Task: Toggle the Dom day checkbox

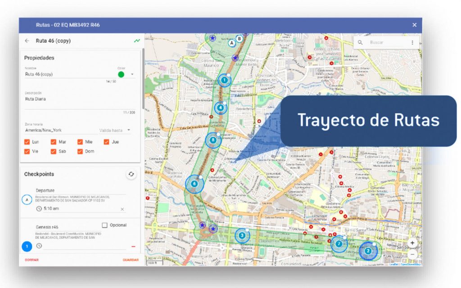Action: click(x=80, y=151)
